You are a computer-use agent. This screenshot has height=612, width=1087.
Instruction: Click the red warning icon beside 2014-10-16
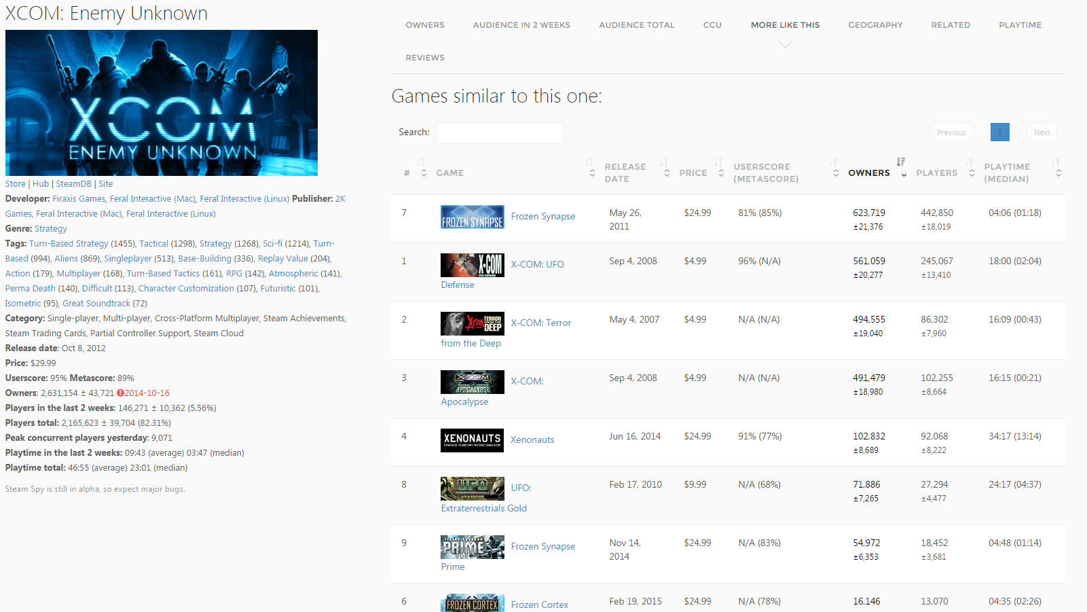tap(119, 393)
